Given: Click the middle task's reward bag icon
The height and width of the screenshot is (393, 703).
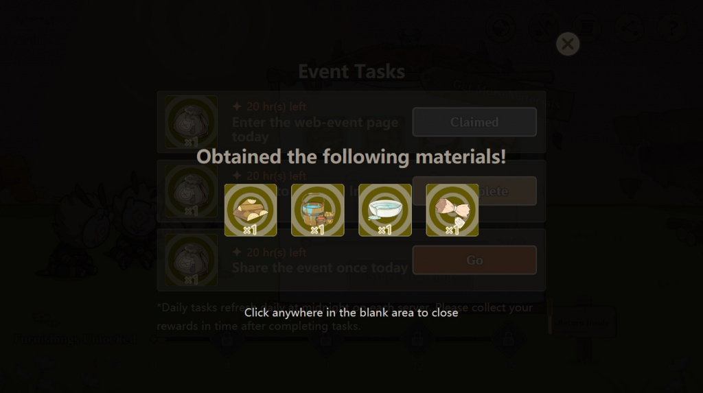Looking at the screenshot, I should (192, 191).
